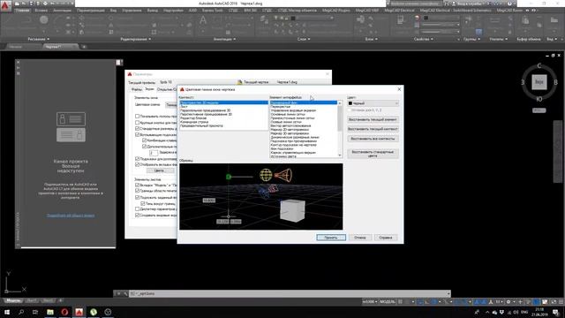This screenshot has height=318, width=565.
Task: Toggle 'Создавать видовые экраны' checkbox
Action: (138, 215)
